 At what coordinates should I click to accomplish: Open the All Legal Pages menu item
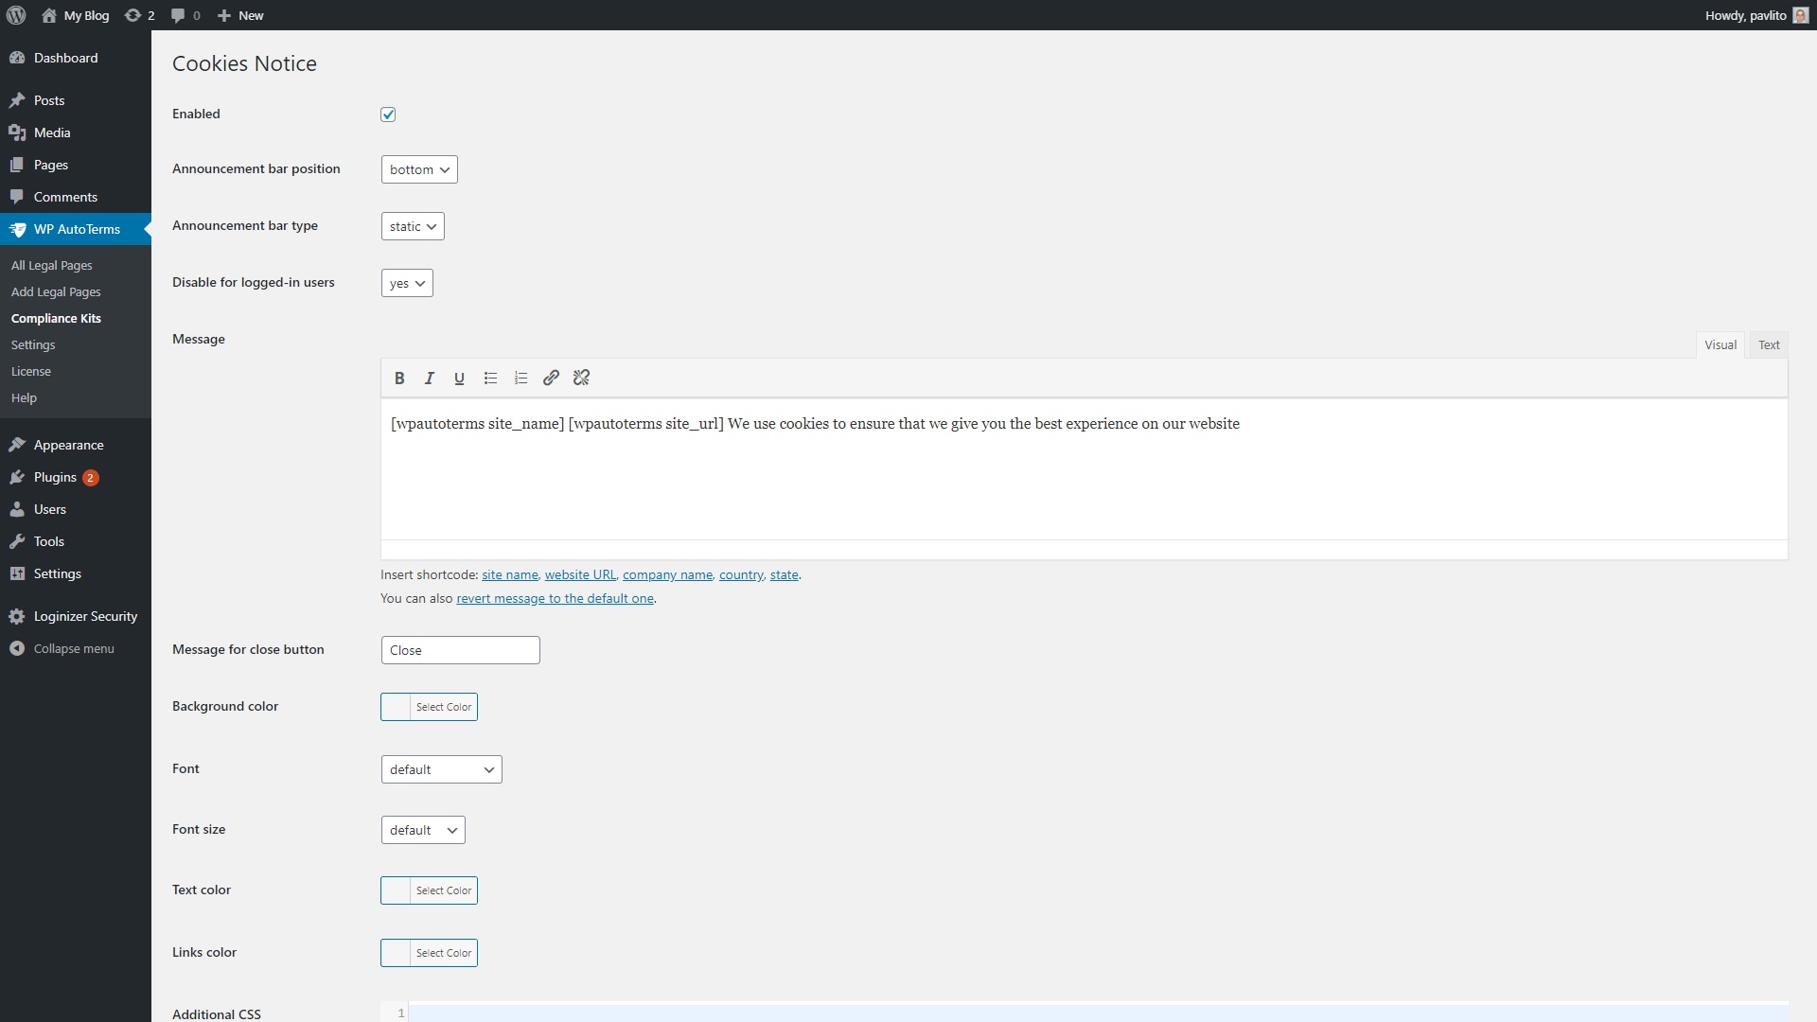tap(50, 265)
